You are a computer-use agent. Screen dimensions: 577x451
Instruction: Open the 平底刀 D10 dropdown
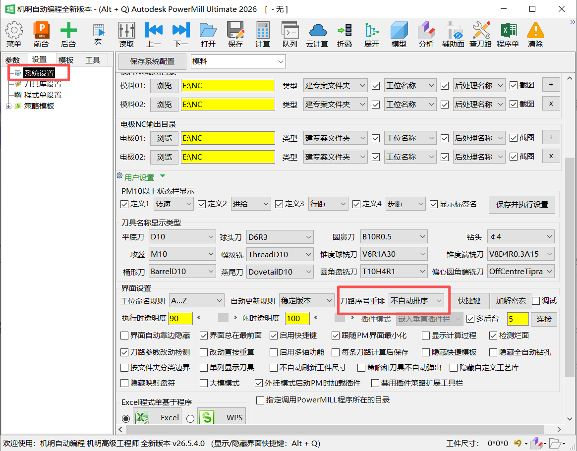(182, 237)
